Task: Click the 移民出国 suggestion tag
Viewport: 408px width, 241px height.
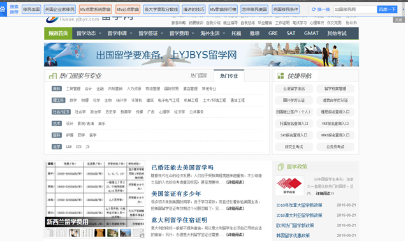Action: tap(31, 10)
